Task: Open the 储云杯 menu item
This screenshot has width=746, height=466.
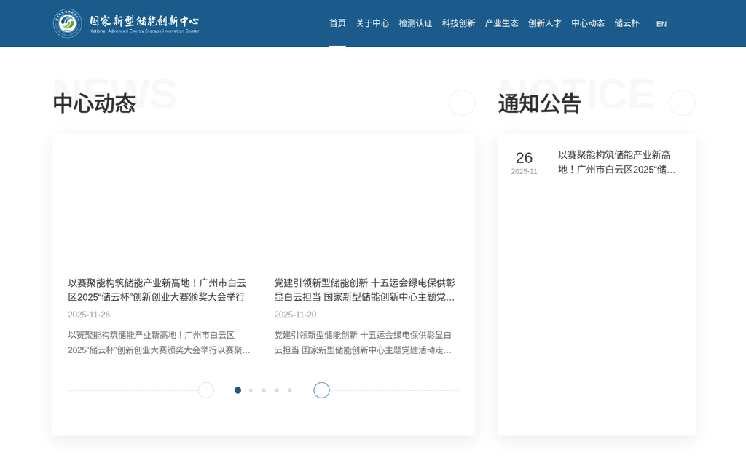Action: click(x=627, y=23)
